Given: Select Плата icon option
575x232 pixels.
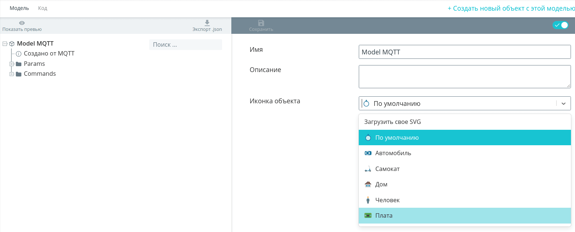Looking at the screenshot, I should pos(465,215).
